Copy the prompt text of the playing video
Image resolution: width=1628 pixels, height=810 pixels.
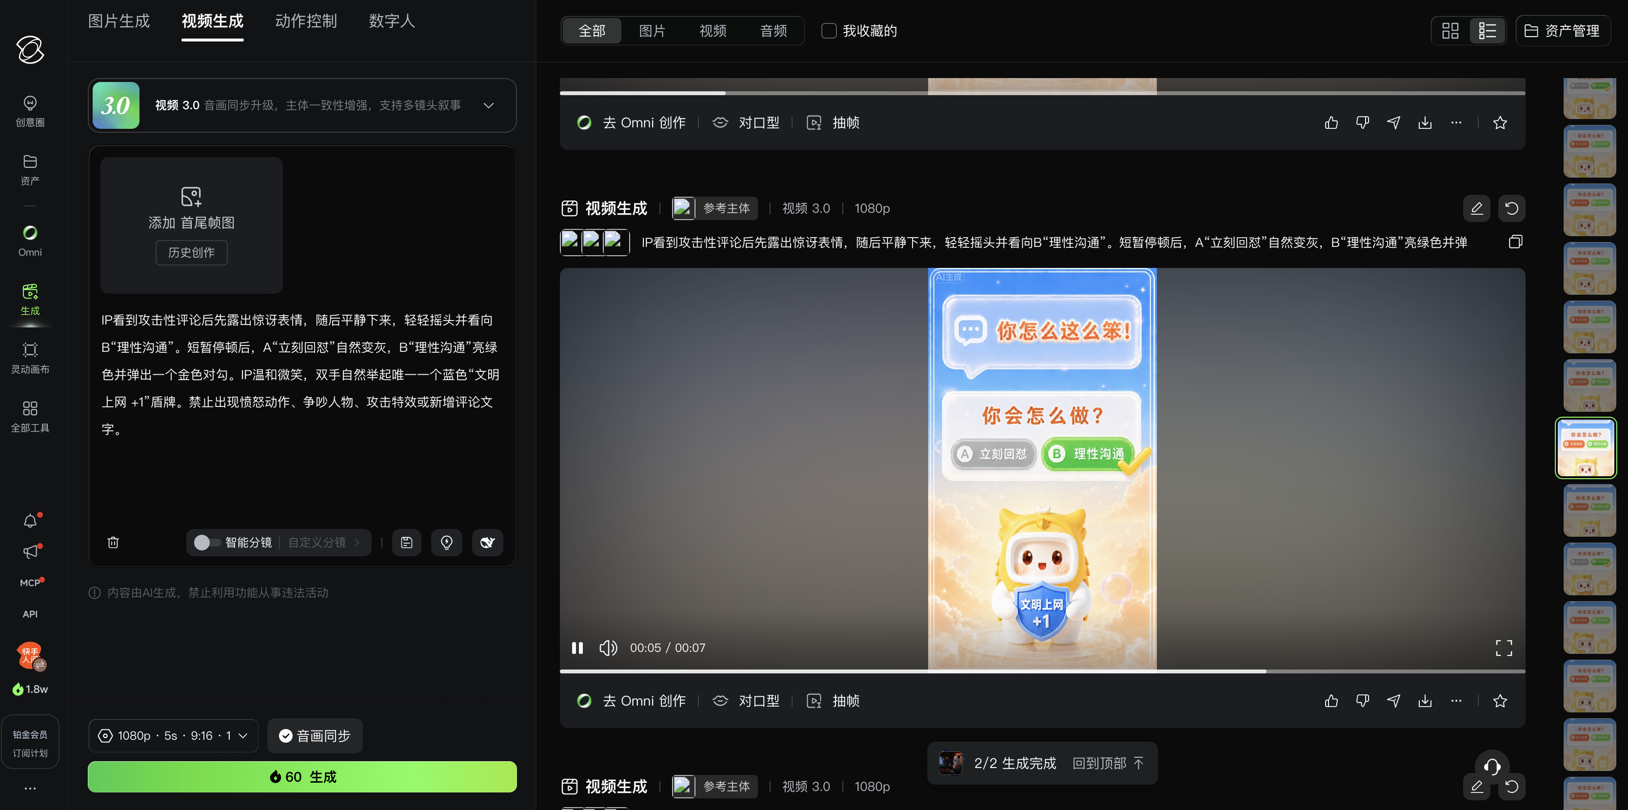1515,242
